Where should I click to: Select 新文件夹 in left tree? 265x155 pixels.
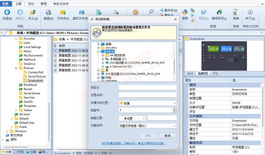pyautogui.click(x=16, y=135)
